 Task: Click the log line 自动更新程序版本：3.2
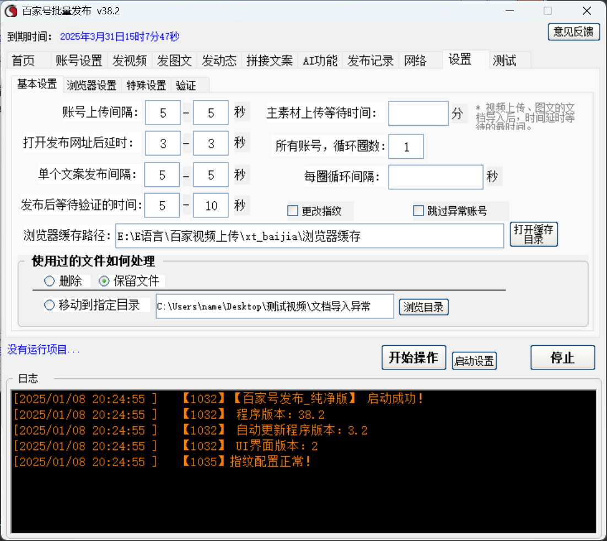(190, 430)
